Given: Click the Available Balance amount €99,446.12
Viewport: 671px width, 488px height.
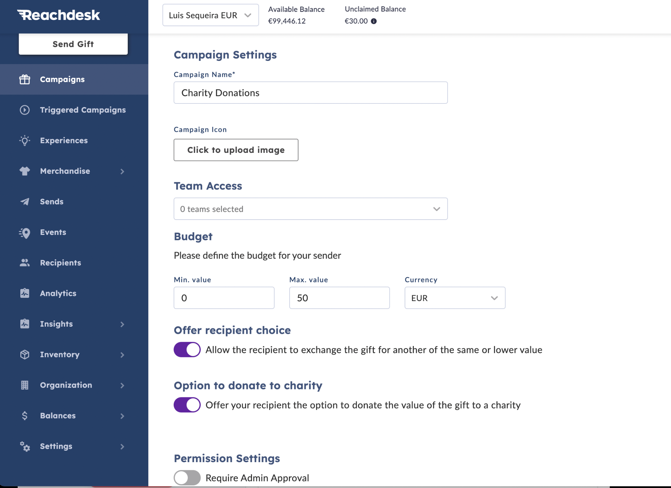Looking at the screenshot, I should (287, 21).
